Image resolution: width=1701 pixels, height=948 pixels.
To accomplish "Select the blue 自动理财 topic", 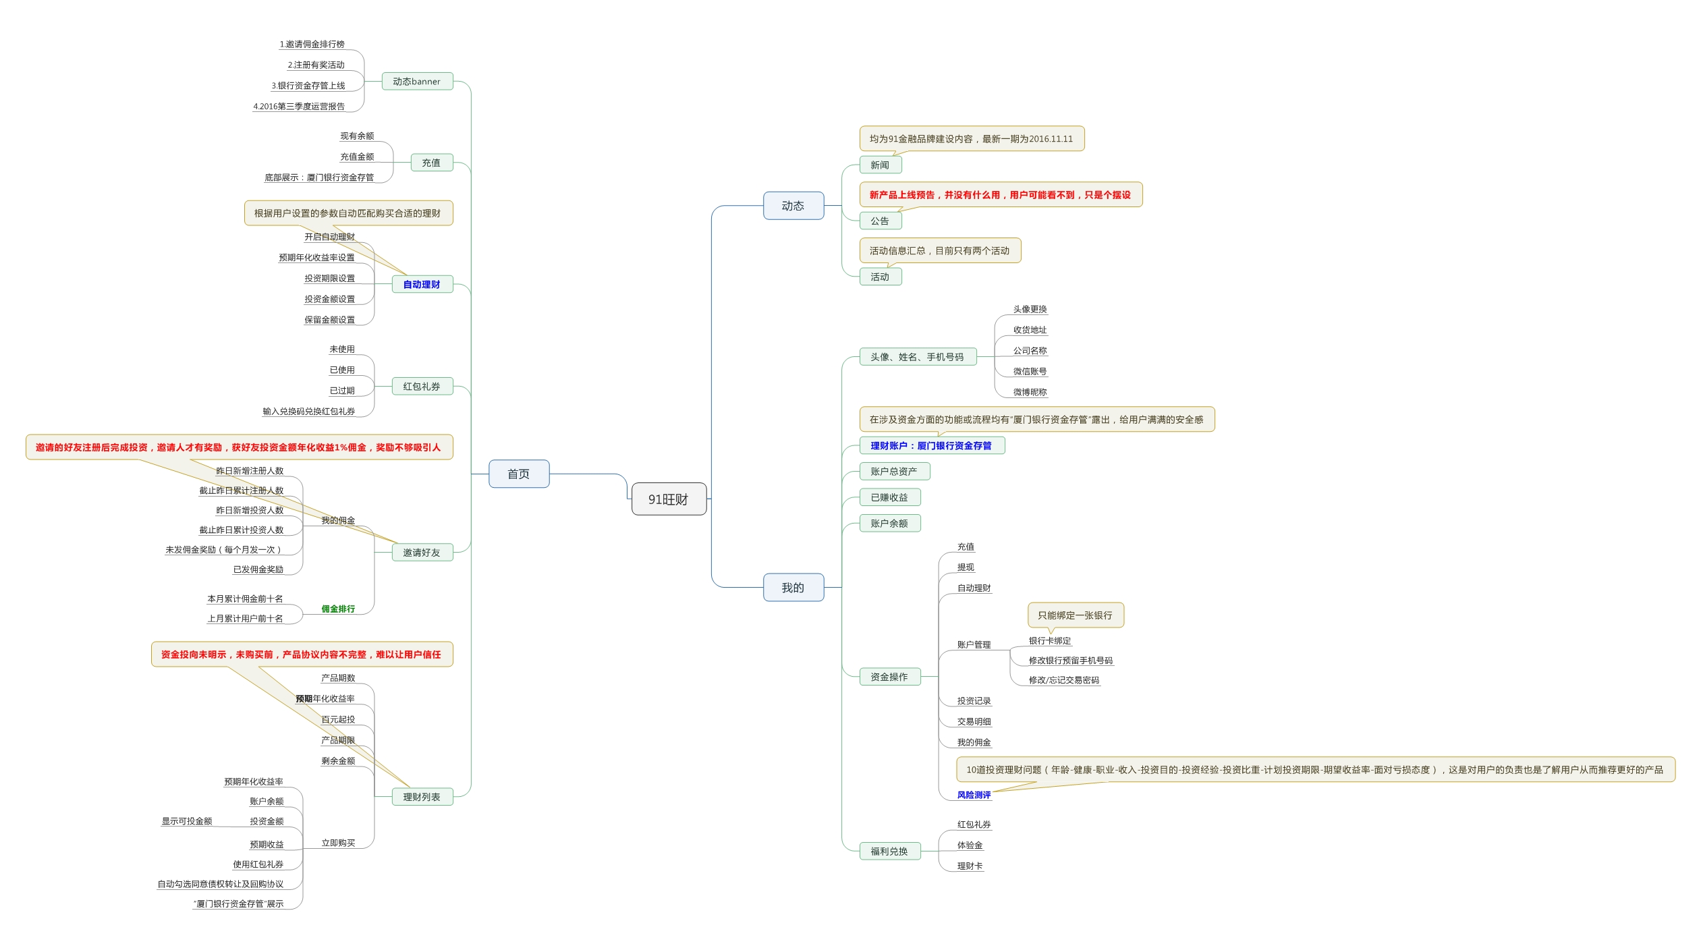I will click(422, 285).
